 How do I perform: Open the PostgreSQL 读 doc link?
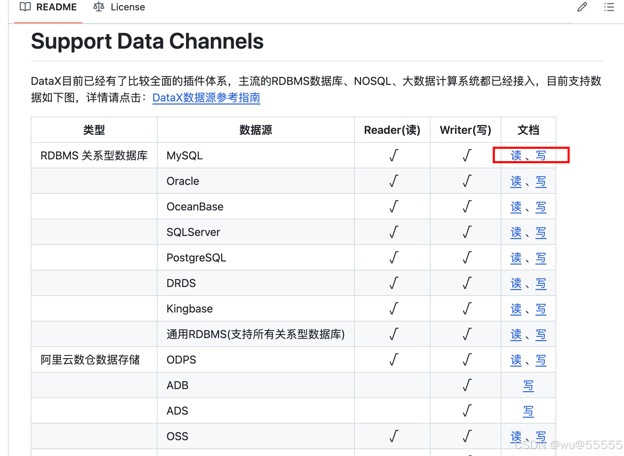[516, 258]
